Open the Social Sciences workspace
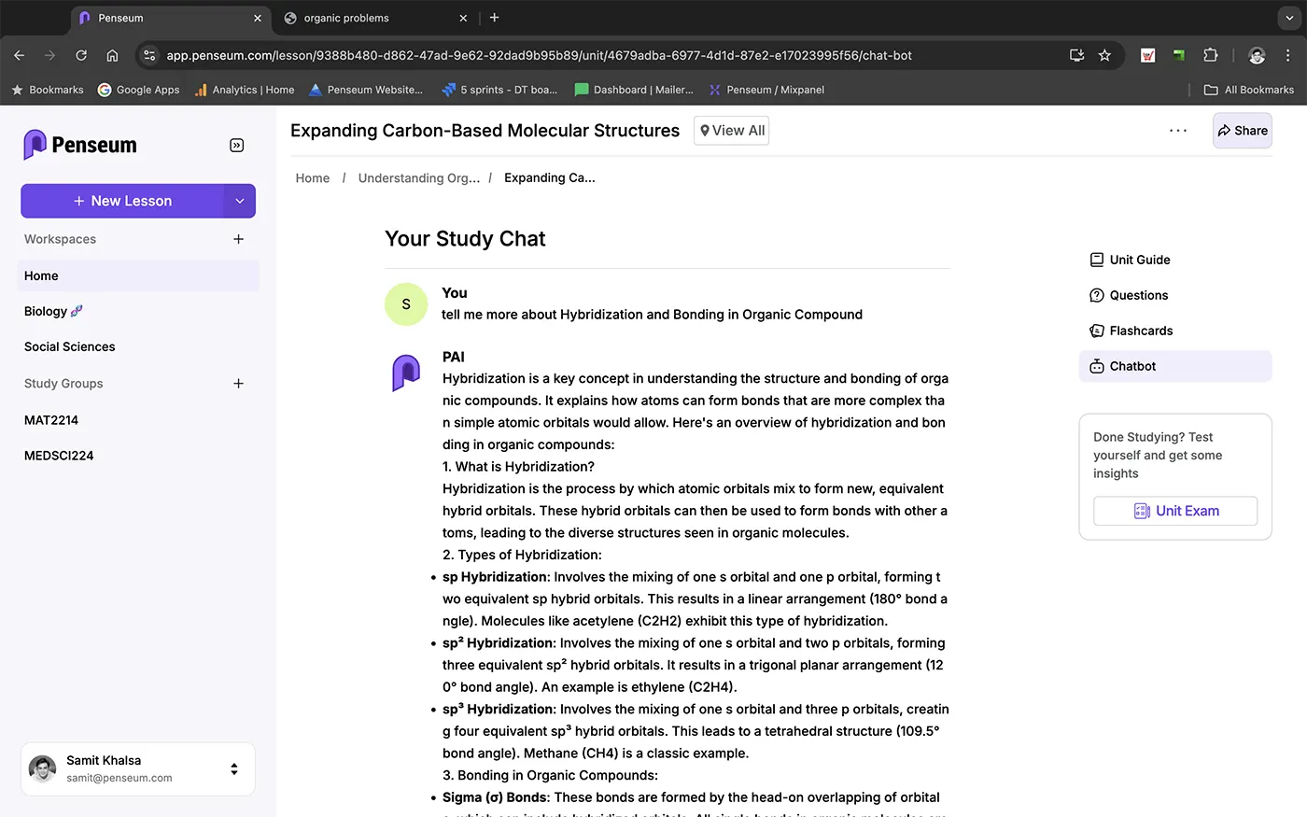Screen dimensions: 1307x817 click(138, 346)
